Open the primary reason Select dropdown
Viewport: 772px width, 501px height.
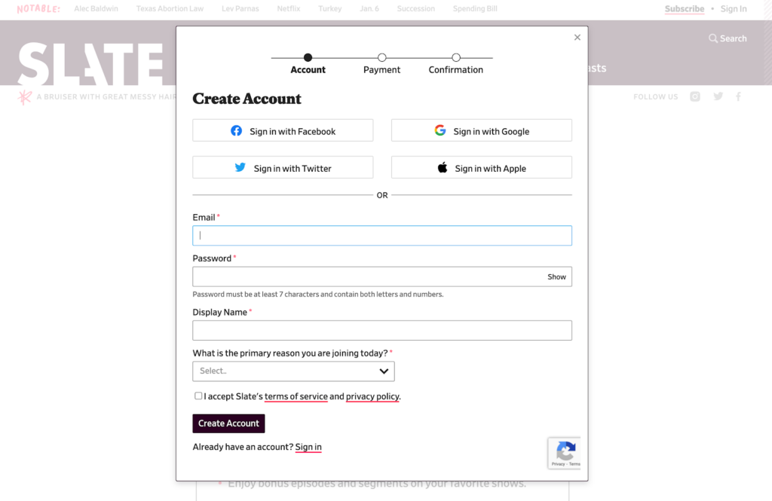(293, 371)
